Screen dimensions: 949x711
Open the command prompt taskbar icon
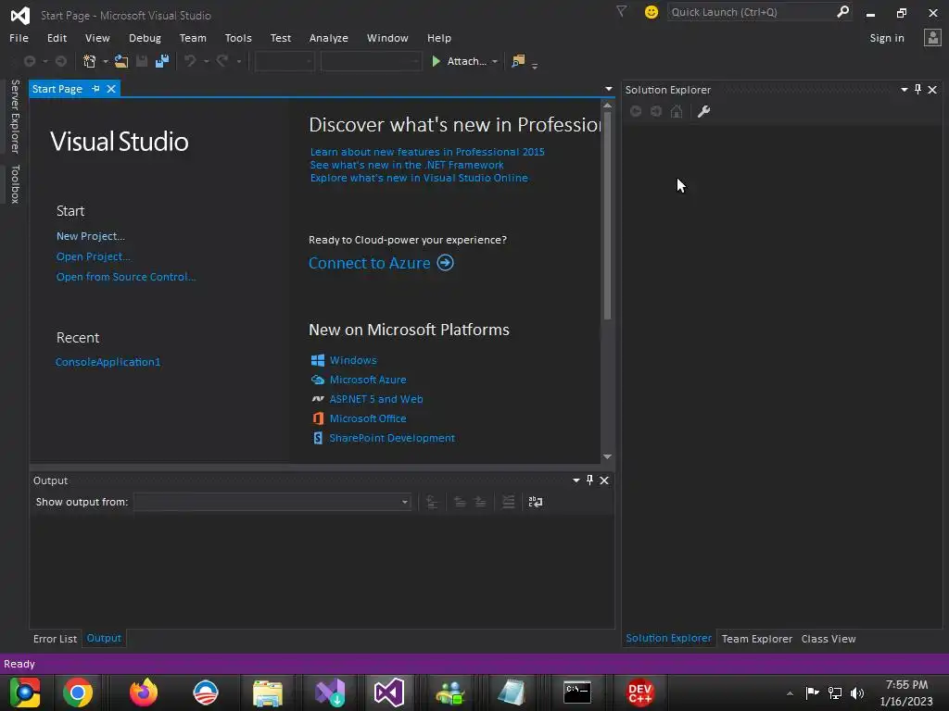(577, 692)
